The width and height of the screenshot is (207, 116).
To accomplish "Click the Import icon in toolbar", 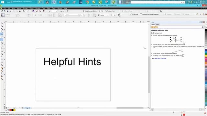I will pos(37,11).
